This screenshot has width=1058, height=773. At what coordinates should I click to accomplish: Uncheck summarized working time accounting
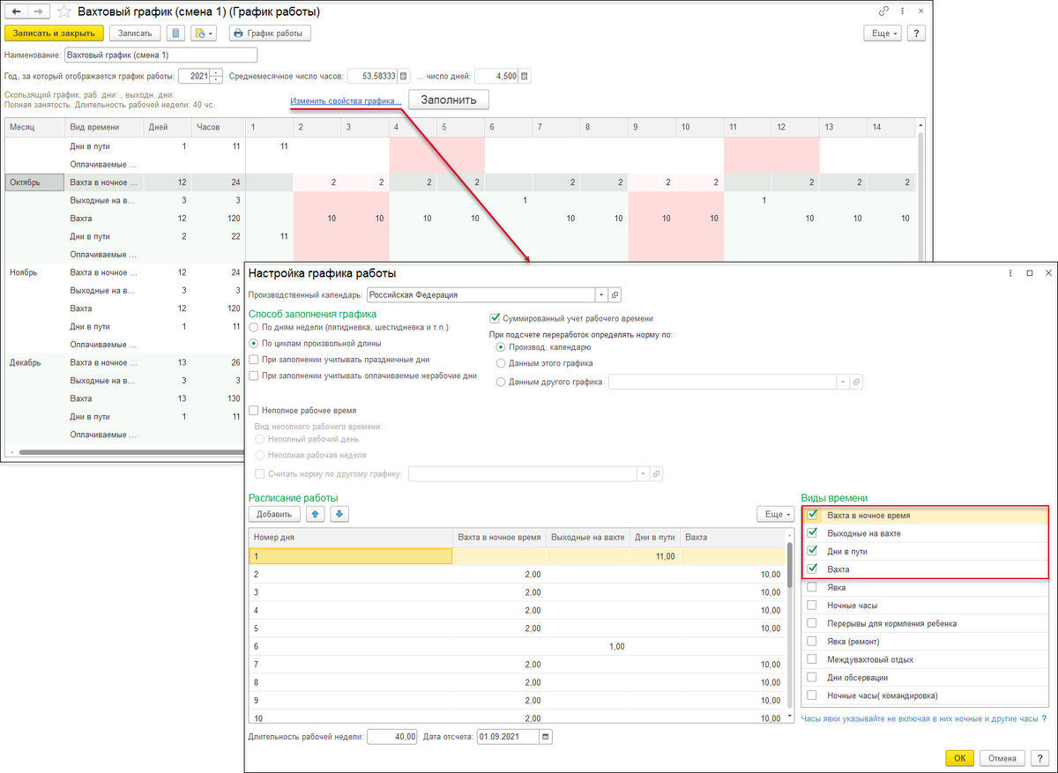[x=495, y=318]
